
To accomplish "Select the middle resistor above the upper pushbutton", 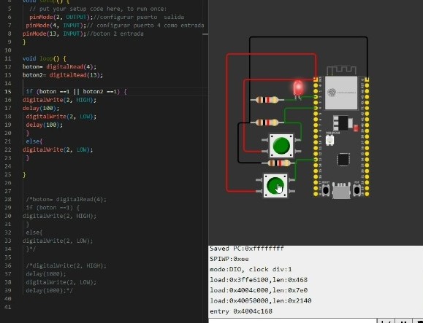I will pos(267,122).
